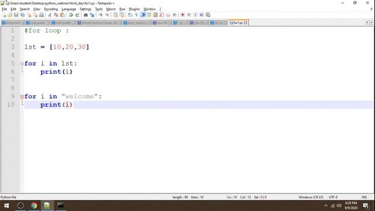The height and width of the screenshot is (211, 375).
Task: Click the INS status bar indicator
Action: click(364, 197)
